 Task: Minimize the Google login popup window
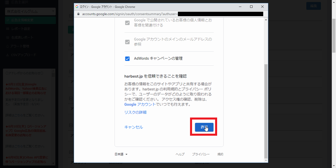coord(240,7)
